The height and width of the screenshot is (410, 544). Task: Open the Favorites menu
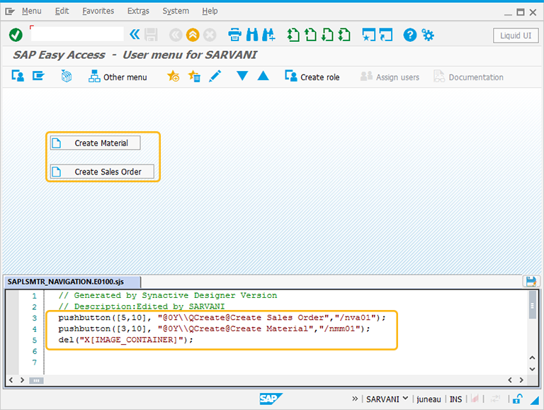tap(98, 11)
